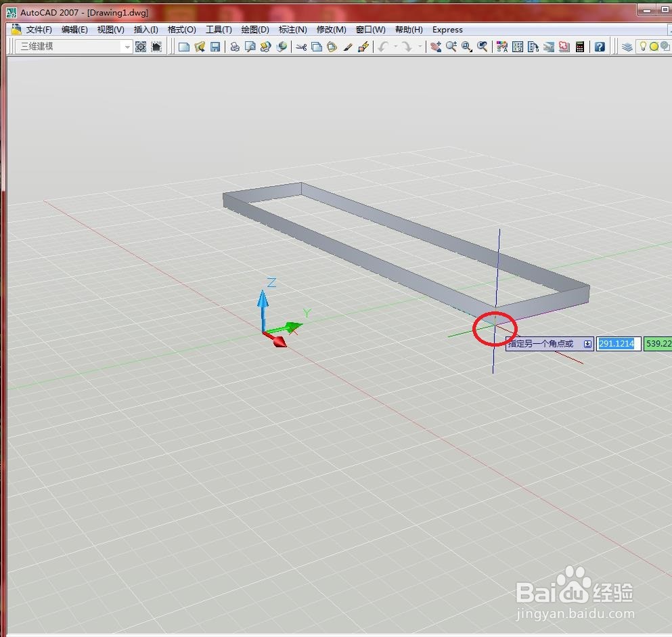Open the 编辑(E) menu
The width and height of the screenshot is (672, 637).
click(x=74, y=30)
